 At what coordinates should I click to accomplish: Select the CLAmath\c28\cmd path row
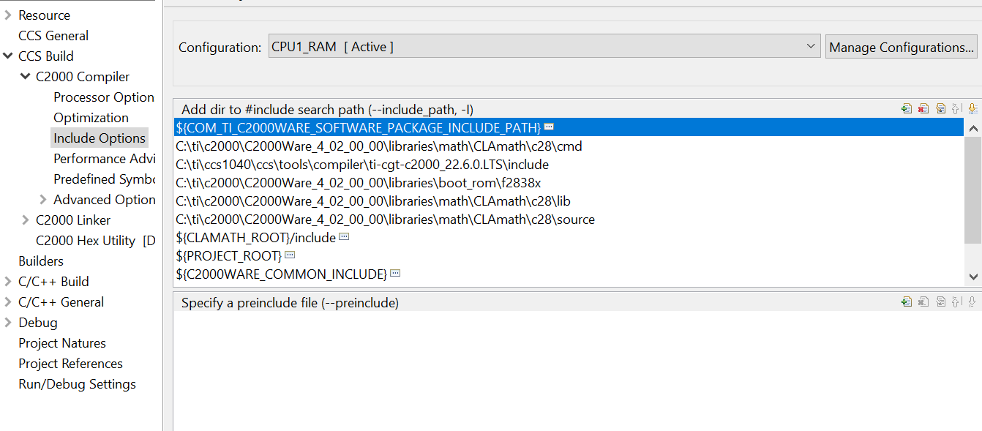point(569,146)
